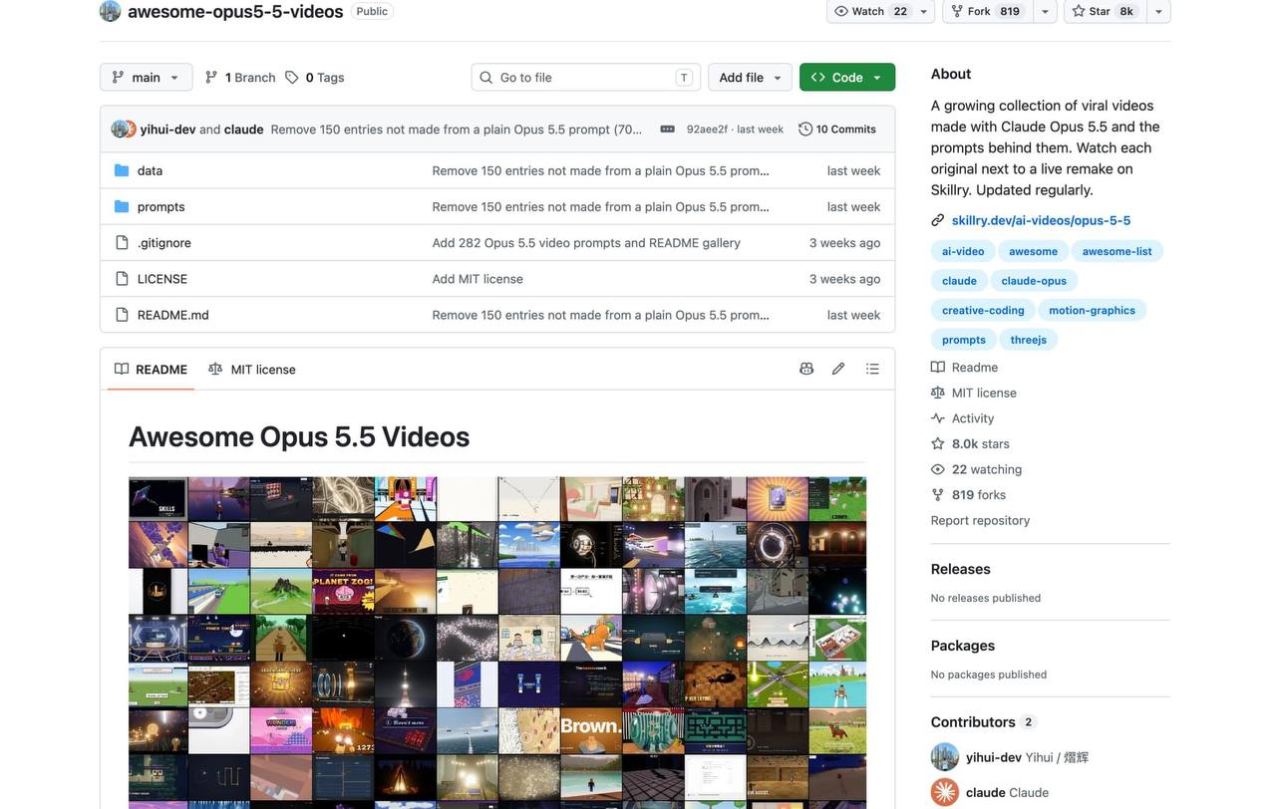Viewport: 1276px width, 809px height.
Task: Focus the Go to file search field
Action: pyautogui.click(x=586, y=77)
